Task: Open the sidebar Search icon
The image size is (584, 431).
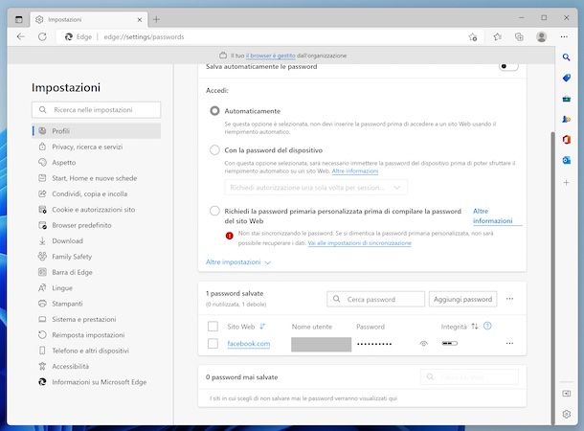Action: [x=566, y=57]
